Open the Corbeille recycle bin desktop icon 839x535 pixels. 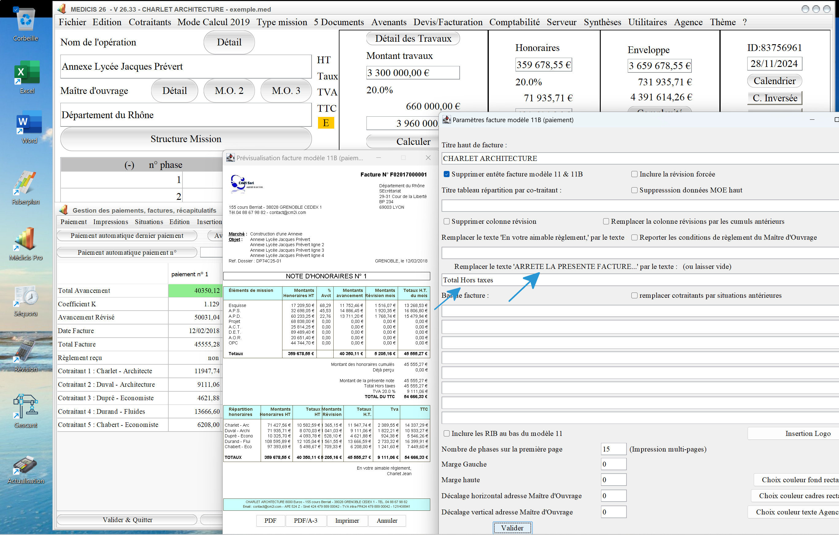point(25,23)
